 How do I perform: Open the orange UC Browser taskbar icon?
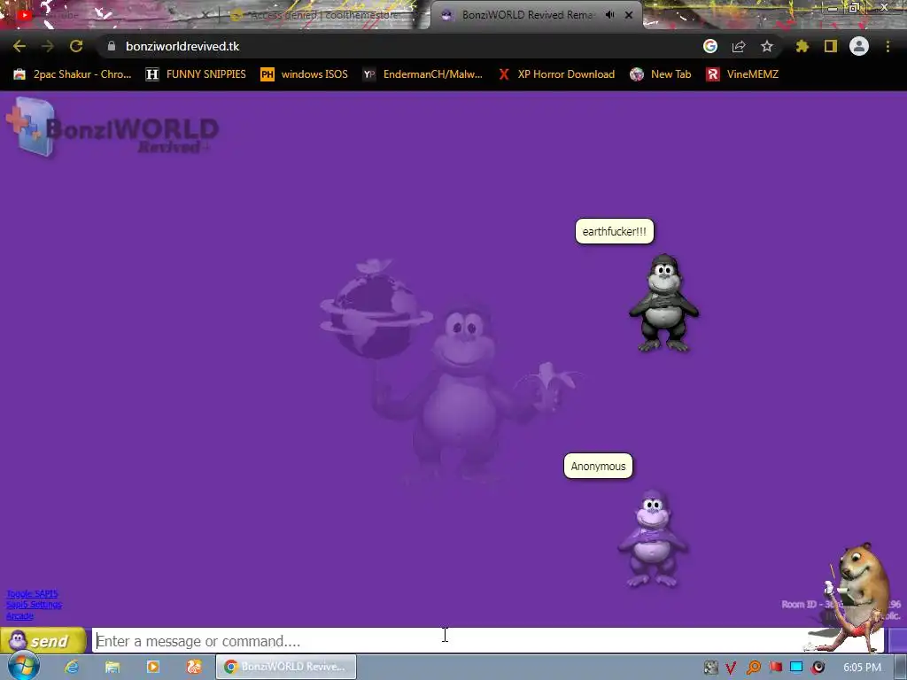point(193,667)
